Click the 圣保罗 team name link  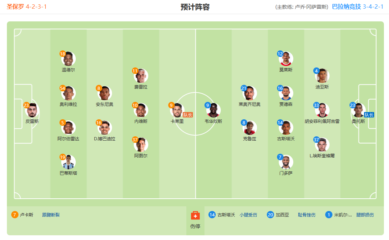[x=15, y=7]
